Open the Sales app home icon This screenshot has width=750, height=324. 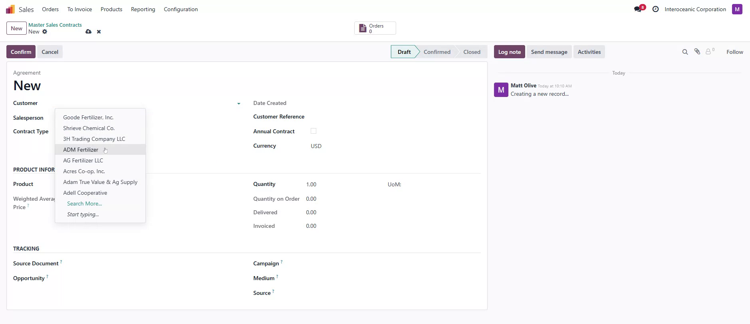pyautogui.click(x=10, y=9)
